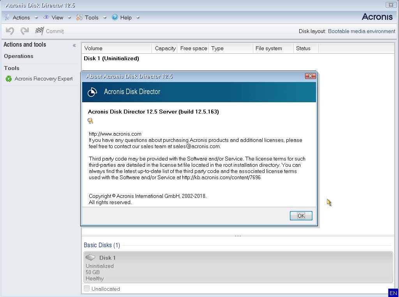This screenshot has height=297, width=399.
Task: Open Bootable media environment disk layout link
Action: pos(361,31)
